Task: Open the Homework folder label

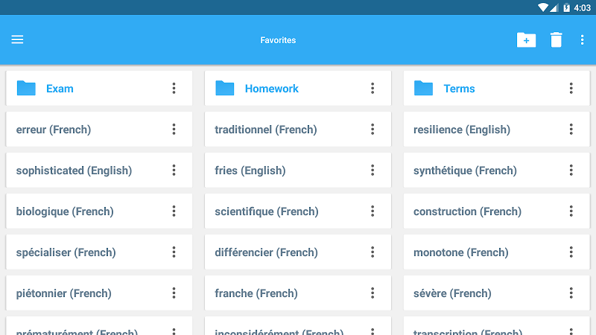Action: point(272,89)
